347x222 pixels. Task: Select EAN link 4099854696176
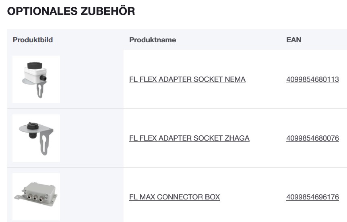pyautogui.click(x=312, y=197)
